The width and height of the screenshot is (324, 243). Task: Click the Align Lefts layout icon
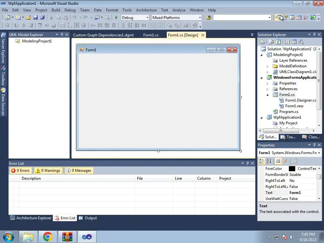click(x=17, y=25)
